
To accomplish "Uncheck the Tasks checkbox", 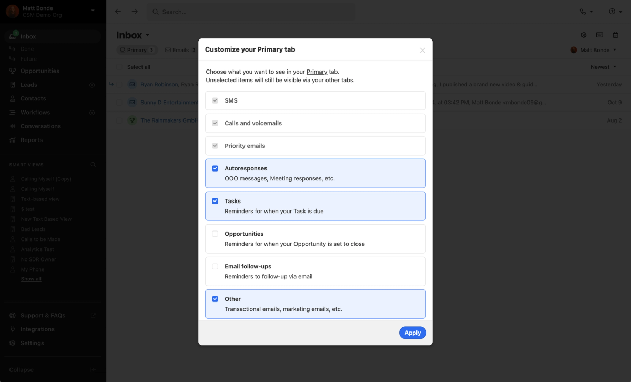I will coord(215,201).
